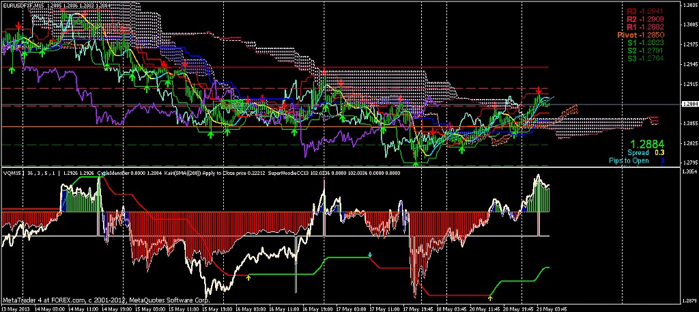
Task: Select the Pivot -1.2850 label
Action: coord(641,35)
